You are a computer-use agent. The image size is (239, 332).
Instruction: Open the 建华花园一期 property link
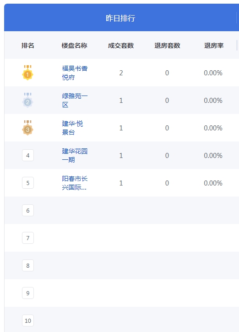point(75,155)
